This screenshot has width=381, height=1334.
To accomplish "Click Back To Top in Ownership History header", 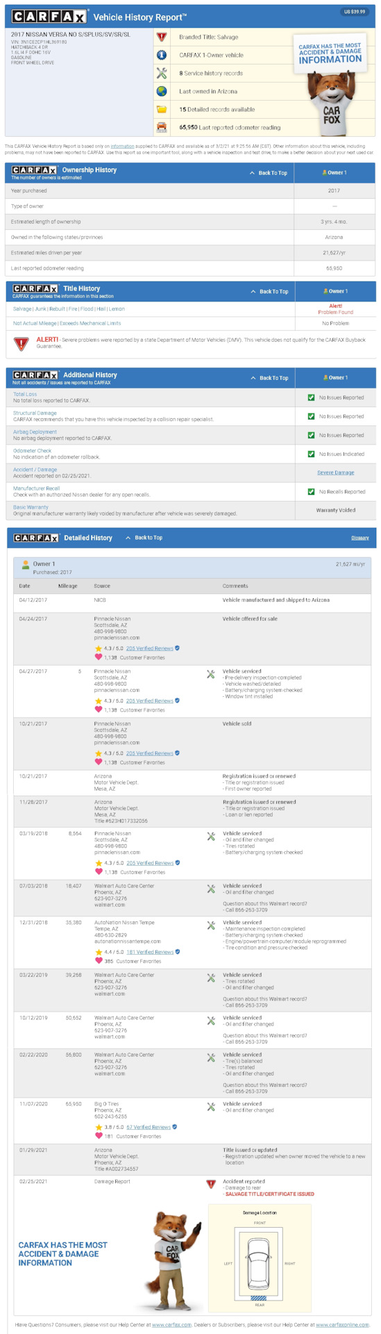I will [269, 173].
